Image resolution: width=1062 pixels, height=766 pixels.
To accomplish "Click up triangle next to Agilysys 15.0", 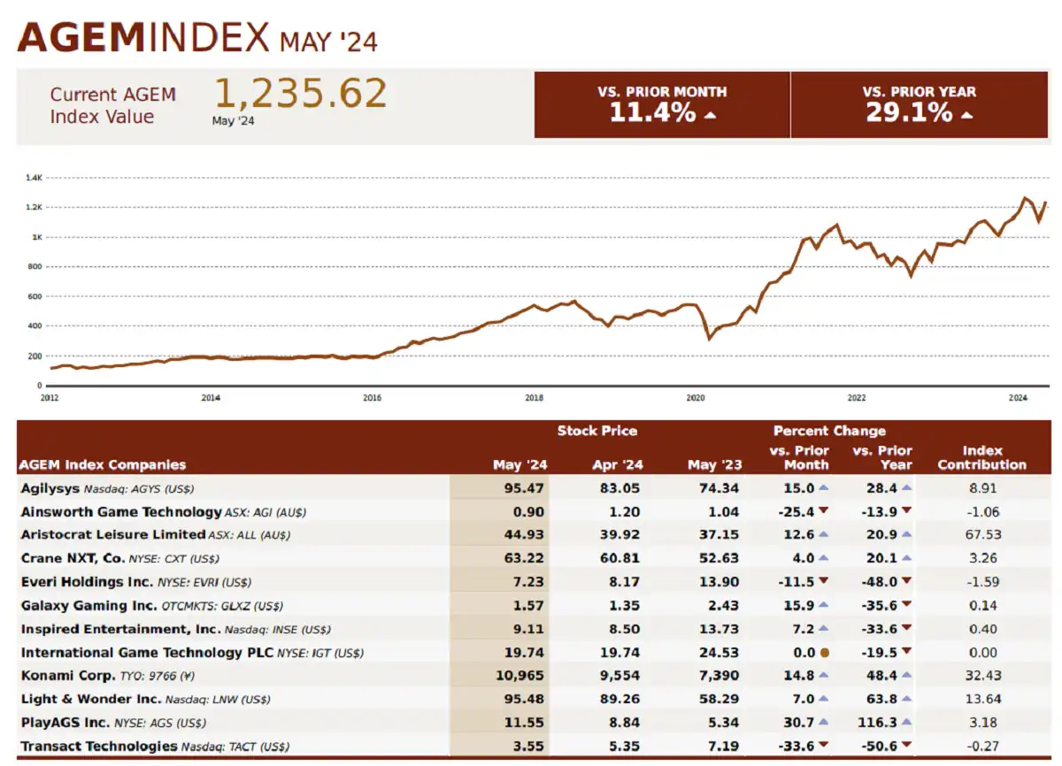I will coord(823,487).
